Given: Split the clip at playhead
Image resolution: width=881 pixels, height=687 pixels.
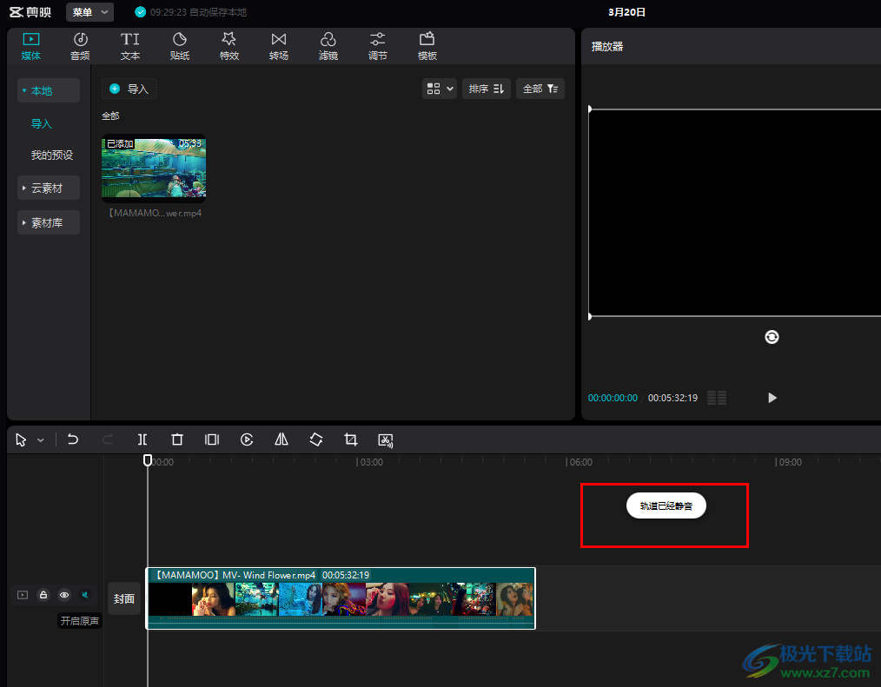Looking at the screenshot, I should (x=142, y=439).
